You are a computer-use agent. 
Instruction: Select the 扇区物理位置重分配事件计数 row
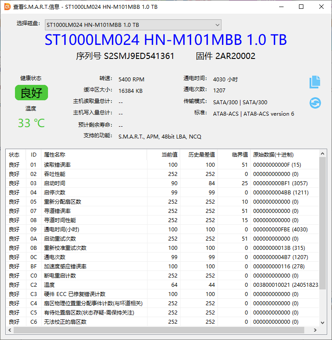[162, 303]
